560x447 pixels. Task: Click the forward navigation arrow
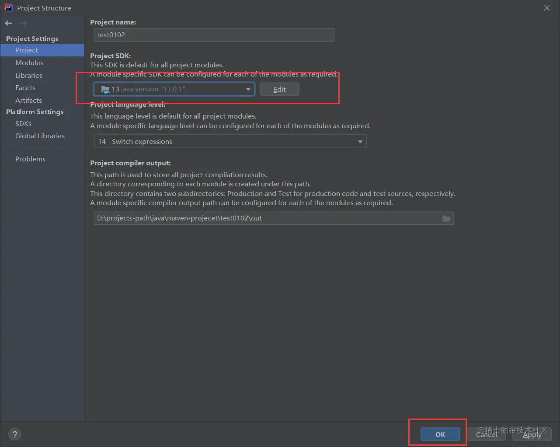(x=23, y=23)
